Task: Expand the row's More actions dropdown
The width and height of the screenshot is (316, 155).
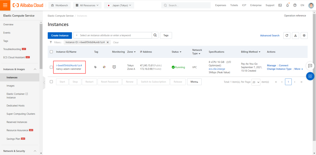Action: point(299,69)
